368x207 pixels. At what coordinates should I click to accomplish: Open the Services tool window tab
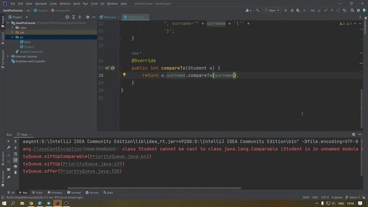click(x=92, y=193)
